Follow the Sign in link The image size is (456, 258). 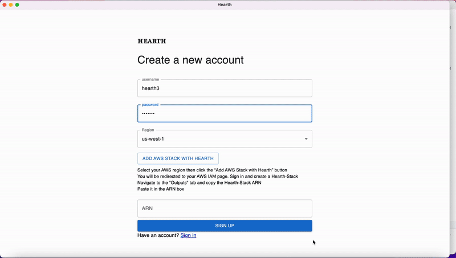coord(188,235)
